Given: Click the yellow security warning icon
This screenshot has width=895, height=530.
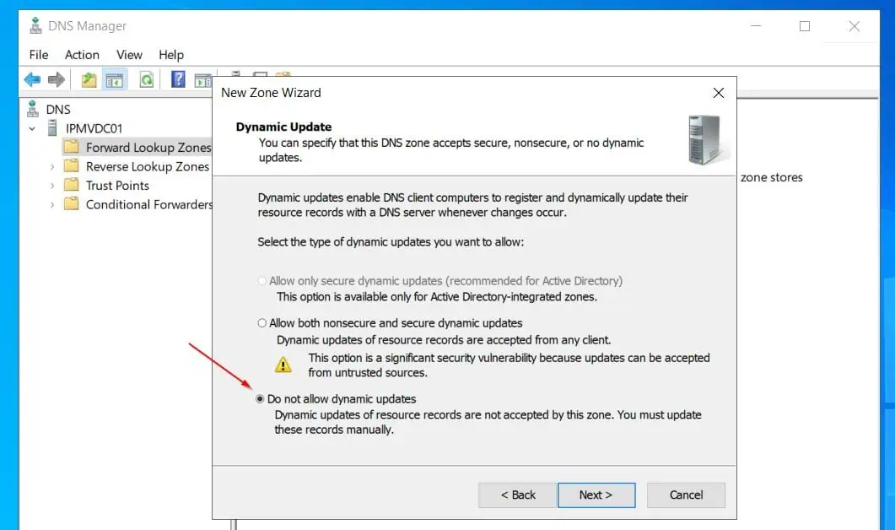Looking at the screenshot, I should (x=283, y=365).
